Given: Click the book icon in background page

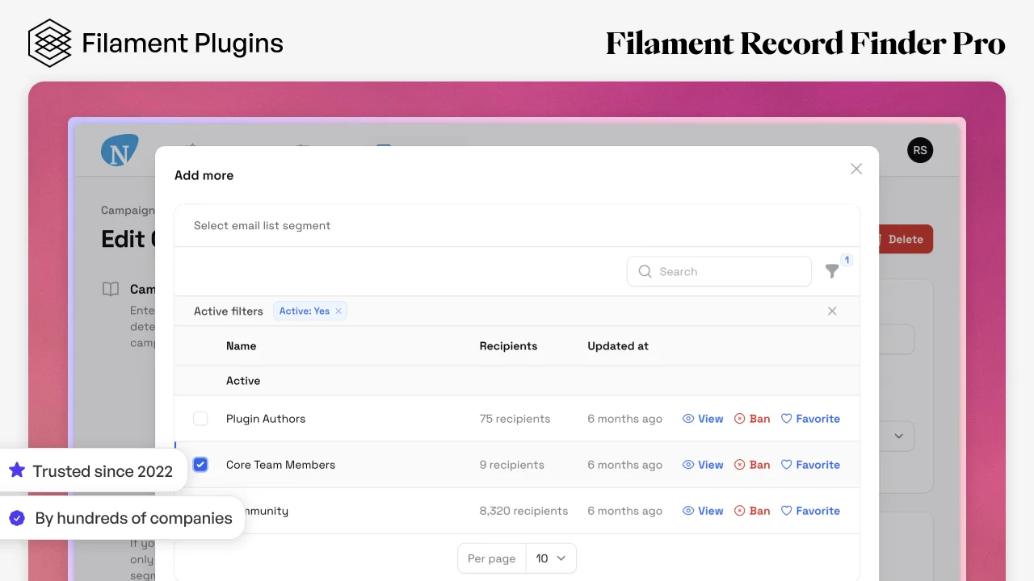Looking at the screenshot, I should (111, 289).
